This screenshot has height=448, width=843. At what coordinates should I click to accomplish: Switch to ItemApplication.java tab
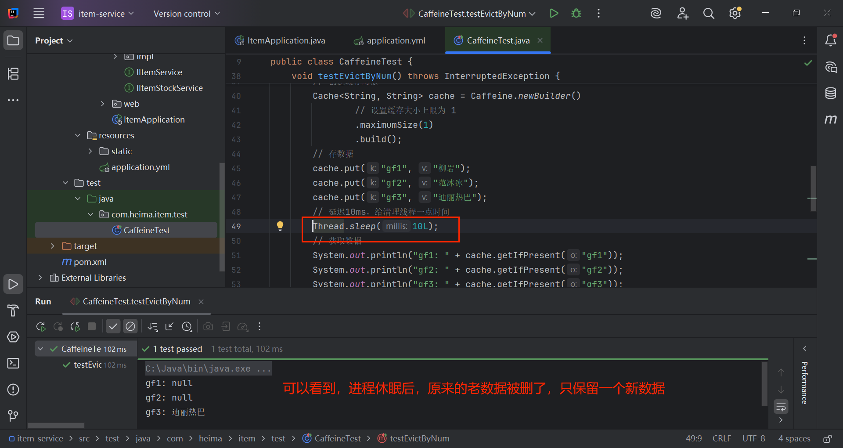pyautogui.click(x=280, y=40)
